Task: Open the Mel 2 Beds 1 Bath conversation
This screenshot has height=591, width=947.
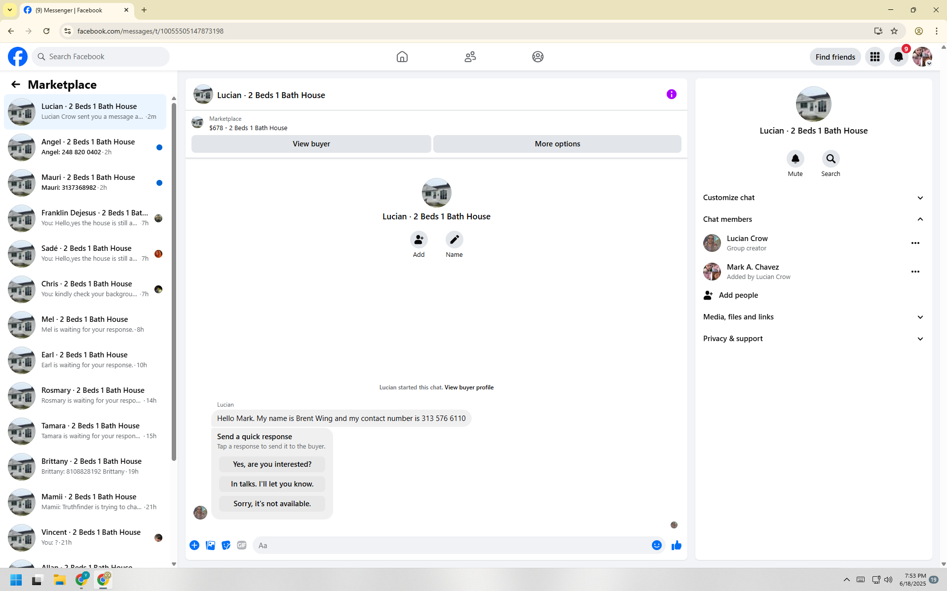Action: coord(85,325)
